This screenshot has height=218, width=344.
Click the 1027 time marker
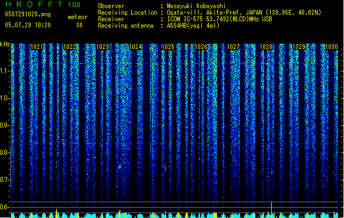[x=233, y=47]
